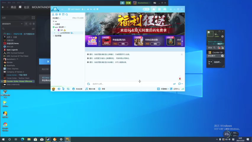
Task: Click the ready-to-play icon in Steam library
Action: [34, 24]
